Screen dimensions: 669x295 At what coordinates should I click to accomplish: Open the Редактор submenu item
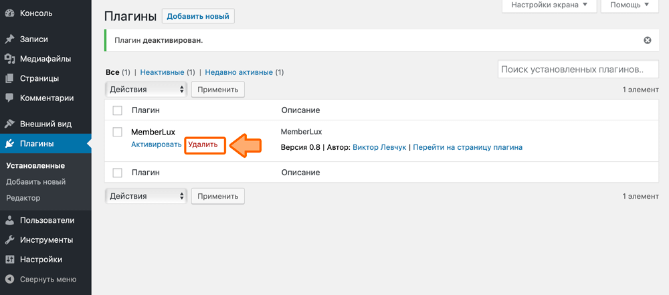point(23,198)
